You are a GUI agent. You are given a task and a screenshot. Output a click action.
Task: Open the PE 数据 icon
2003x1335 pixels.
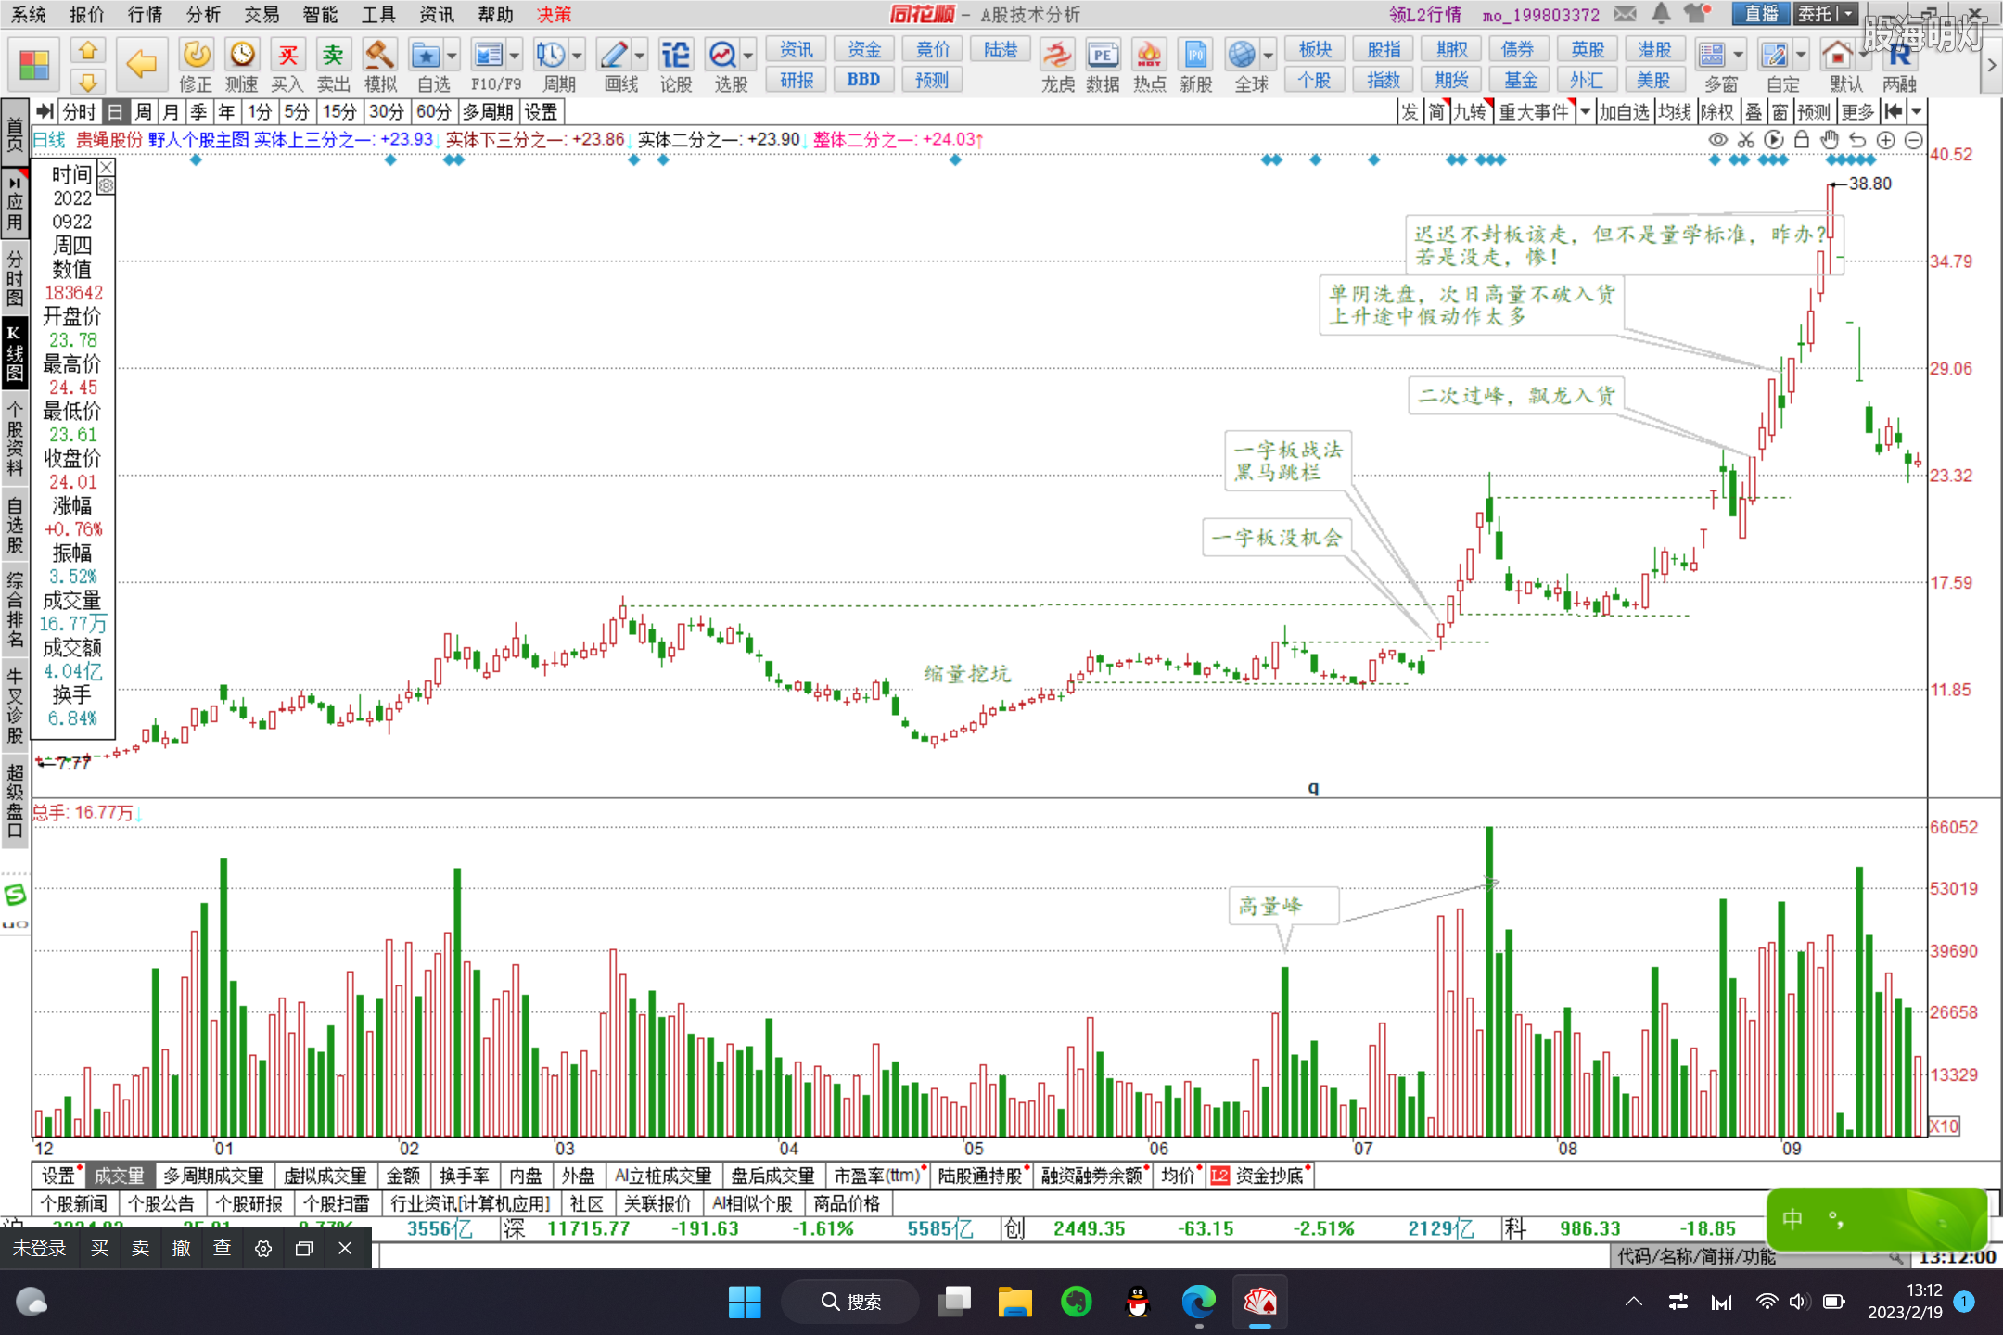click(1103, 56)
